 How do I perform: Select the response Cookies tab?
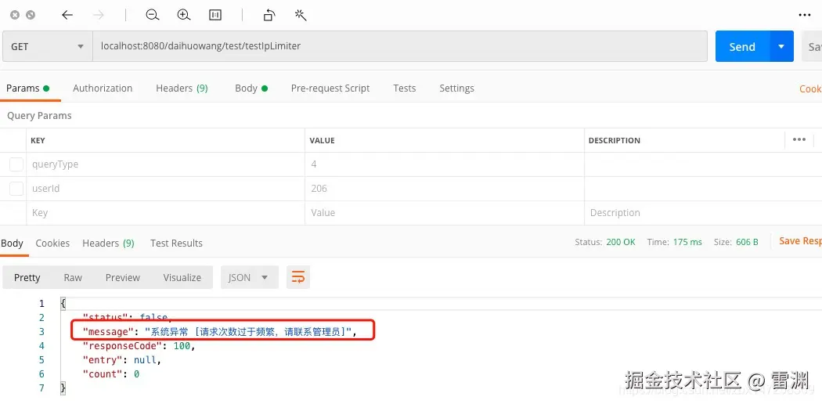(52, 243)
